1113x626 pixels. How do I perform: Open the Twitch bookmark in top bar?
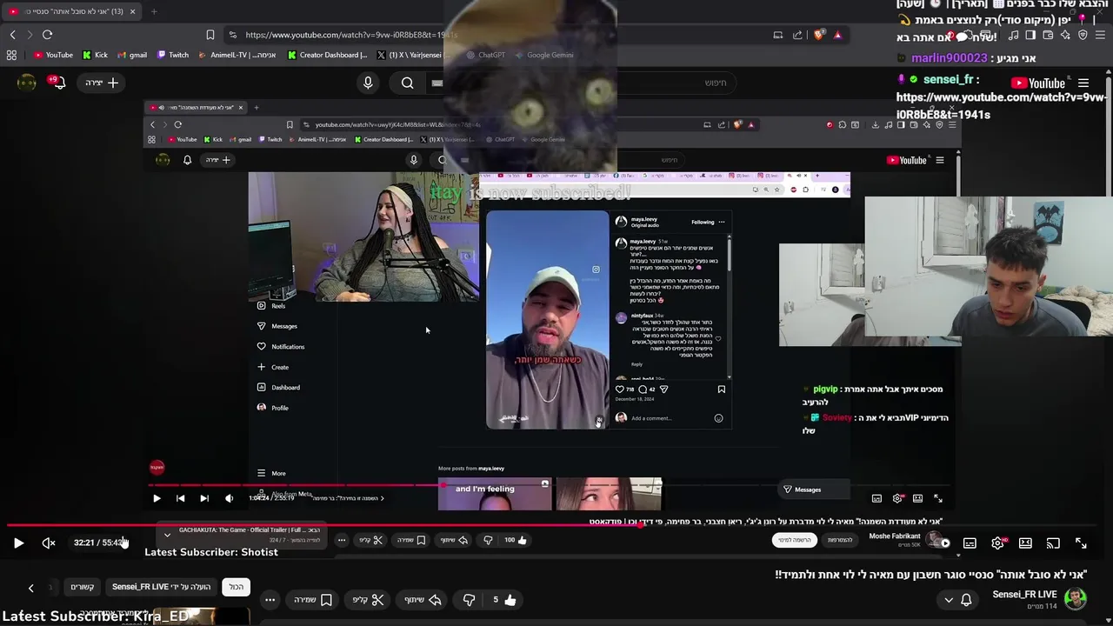coord(173,55)
